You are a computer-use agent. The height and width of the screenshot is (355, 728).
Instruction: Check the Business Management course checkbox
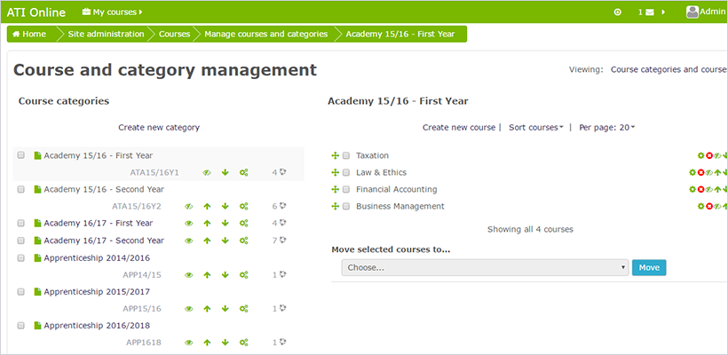pos(347,206)
